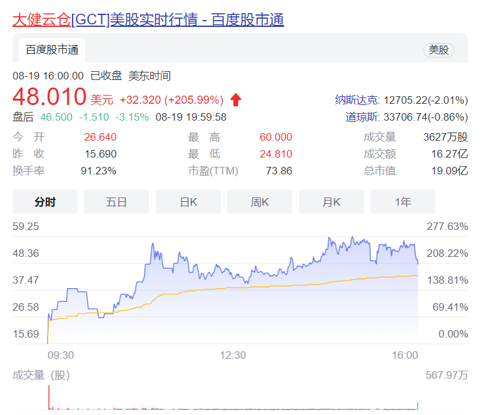Image resolution: width=493 pixels, height=415 pixels.
Task: Click the 277.63% percent axis label
Action: [447, 226]
